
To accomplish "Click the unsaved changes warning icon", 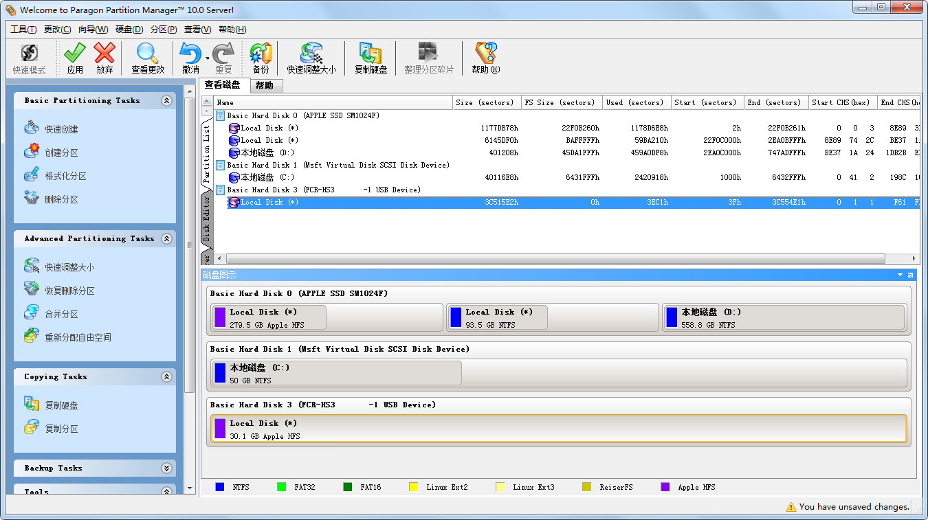I will 791,507.
